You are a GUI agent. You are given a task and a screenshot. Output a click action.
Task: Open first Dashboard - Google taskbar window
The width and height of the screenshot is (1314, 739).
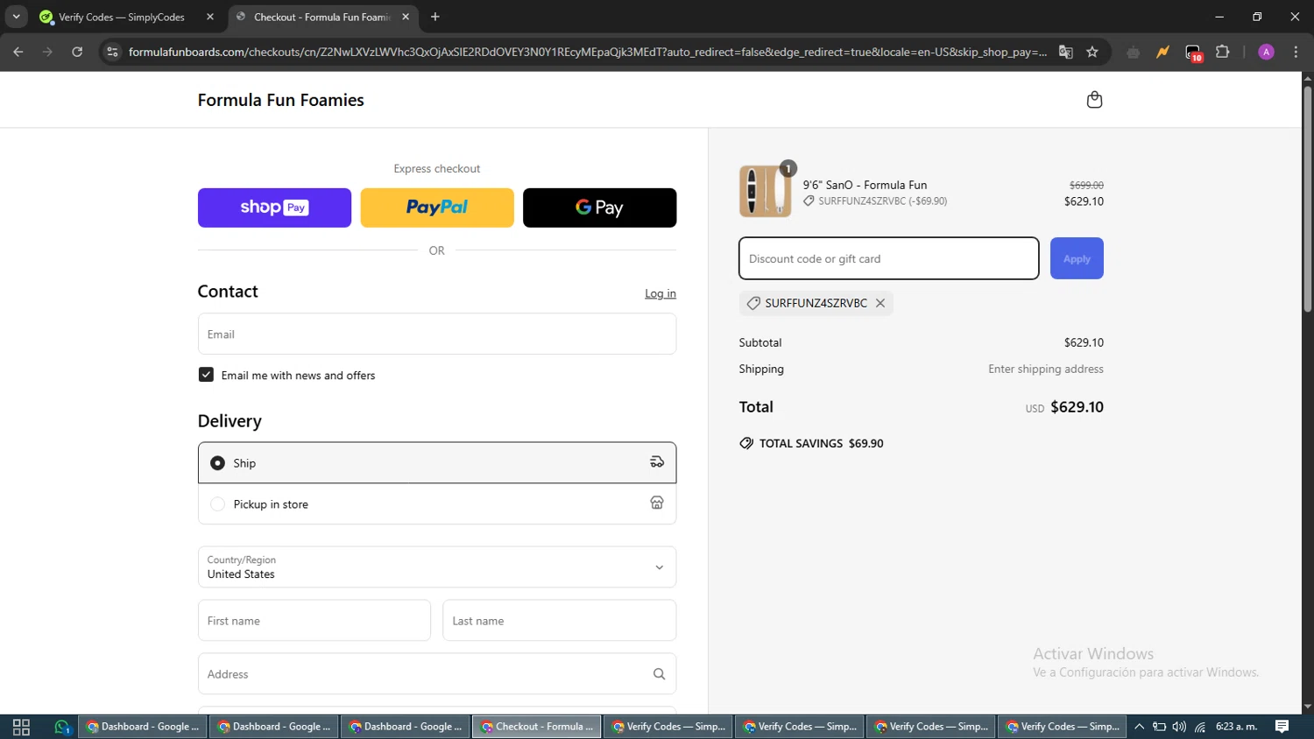143,727
